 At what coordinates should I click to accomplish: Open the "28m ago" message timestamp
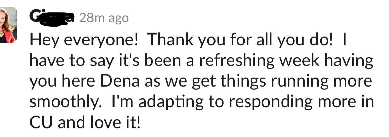coord(104,18)
